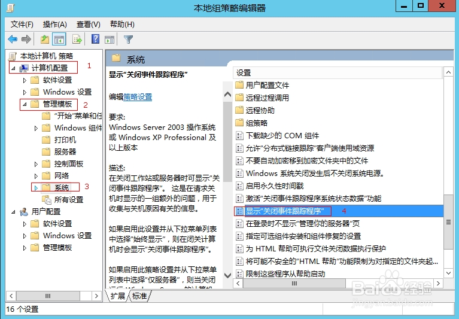
Task: Click the Back arrow toolbar icon
Action: 13,40
